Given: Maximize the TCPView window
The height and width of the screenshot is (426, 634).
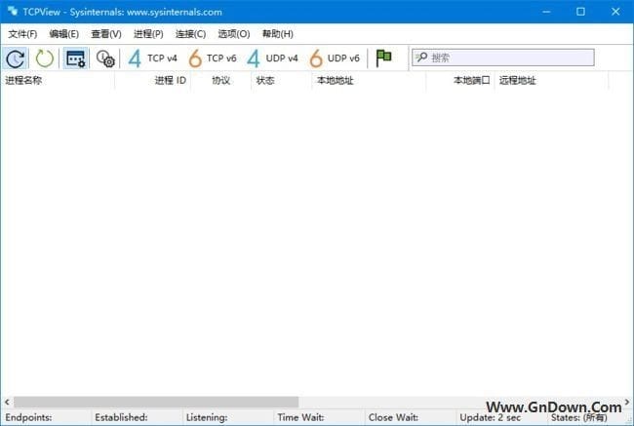Looking at the screenshot, I should (x=580, y=12).
